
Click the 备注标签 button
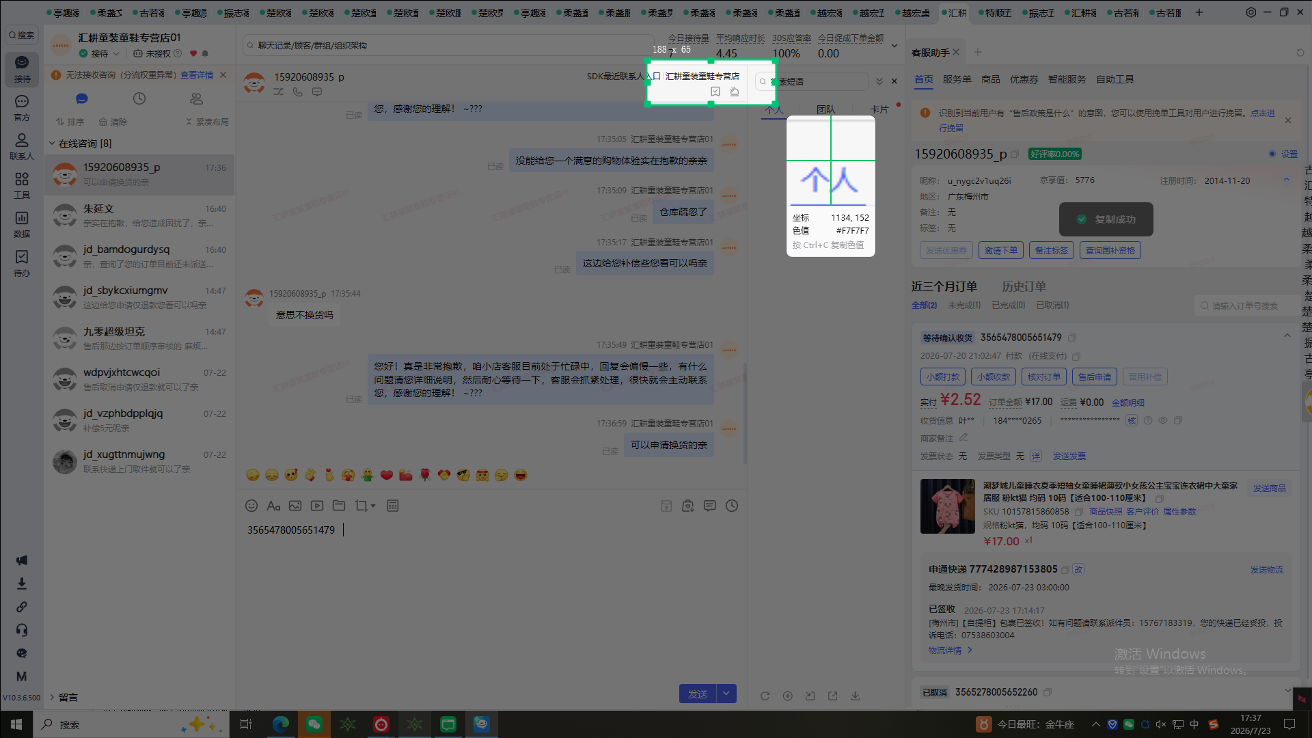1052,250
